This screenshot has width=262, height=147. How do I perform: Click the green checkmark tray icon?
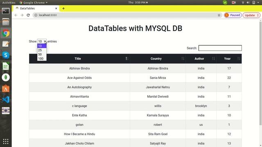click(225, 2)
